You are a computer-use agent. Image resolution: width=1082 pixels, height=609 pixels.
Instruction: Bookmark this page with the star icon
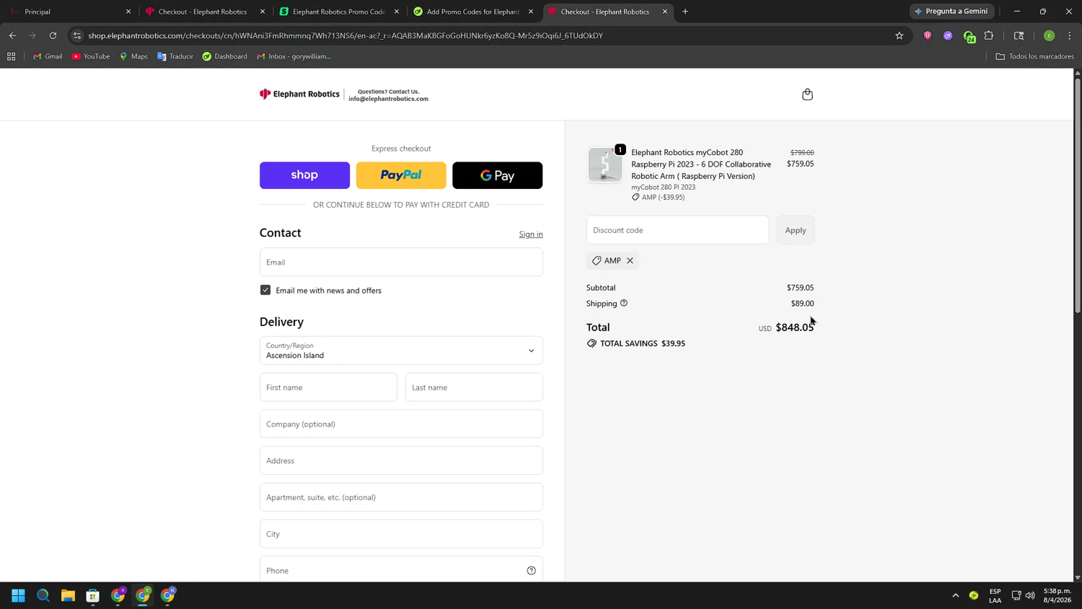pos(900,35)
